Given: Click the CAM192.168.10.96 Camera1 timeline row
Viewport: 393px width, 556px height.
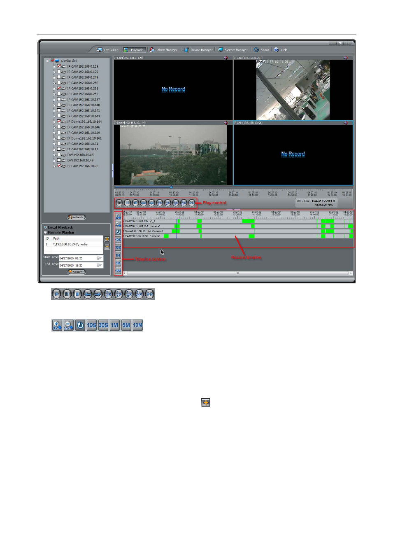Looking at the screenshot, I should tap(238, 236).
